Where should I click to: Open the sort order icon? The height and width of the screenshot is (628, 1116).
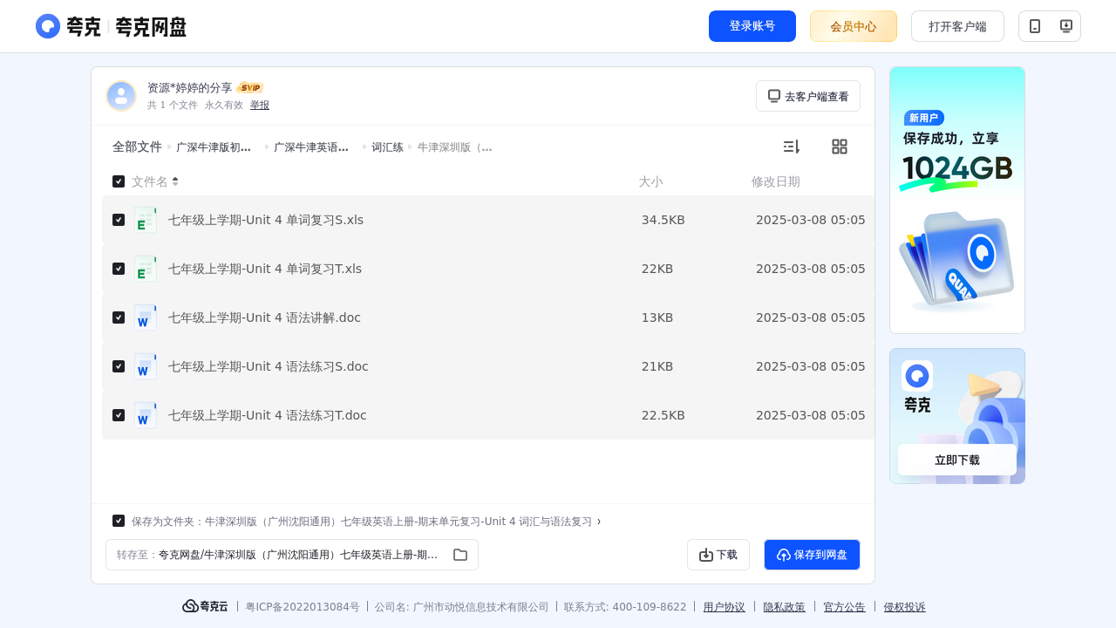pos(791,147)
